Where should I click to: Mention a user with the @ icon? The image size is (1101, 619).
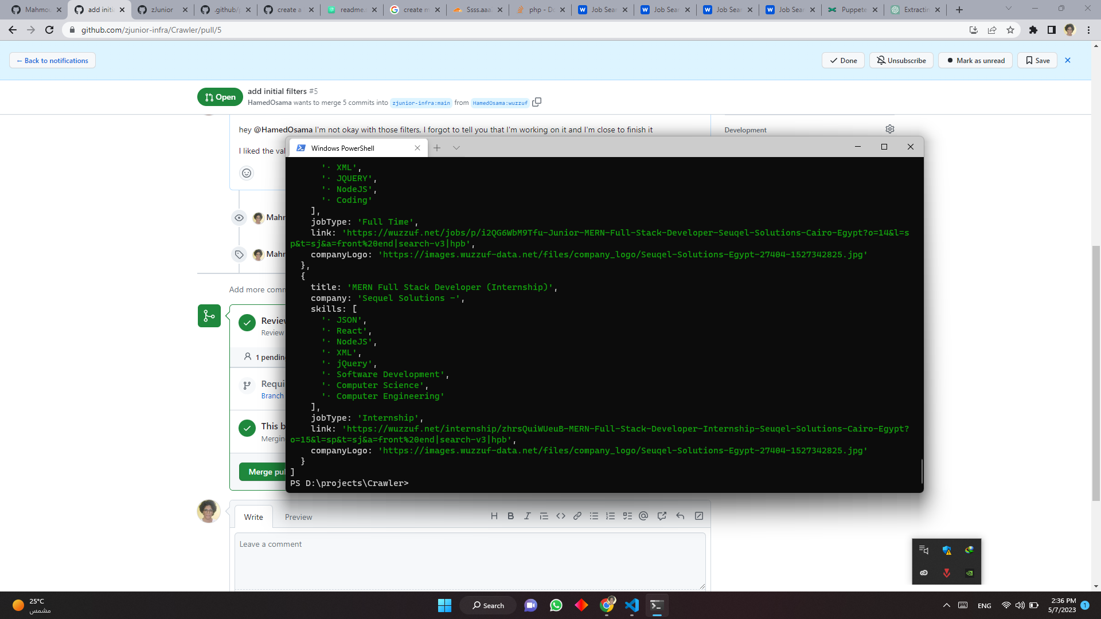[x=643, y=516]
